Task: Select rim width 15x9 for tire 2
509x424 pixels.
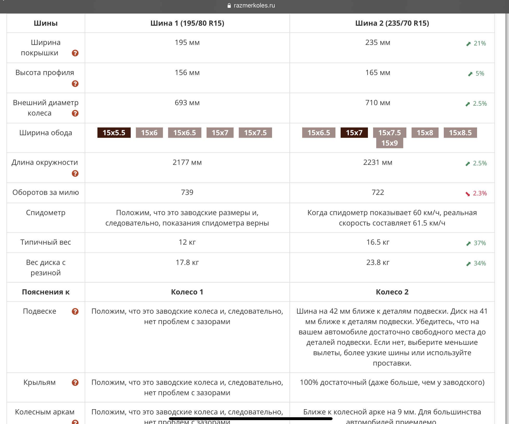Action: pos(389,143)
